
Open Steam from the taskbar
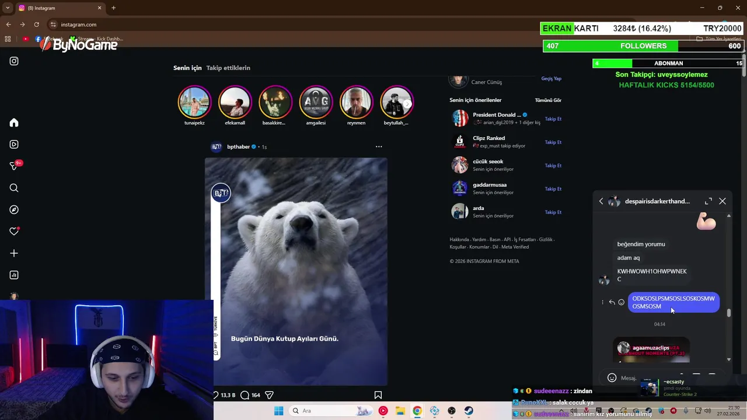[469, 411]
